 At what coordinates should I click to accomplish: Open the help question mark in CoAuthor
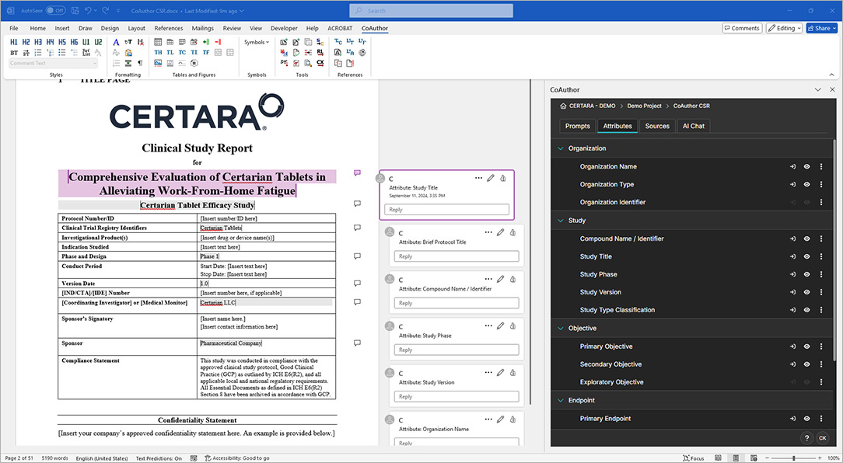click(x=807, y=438)
